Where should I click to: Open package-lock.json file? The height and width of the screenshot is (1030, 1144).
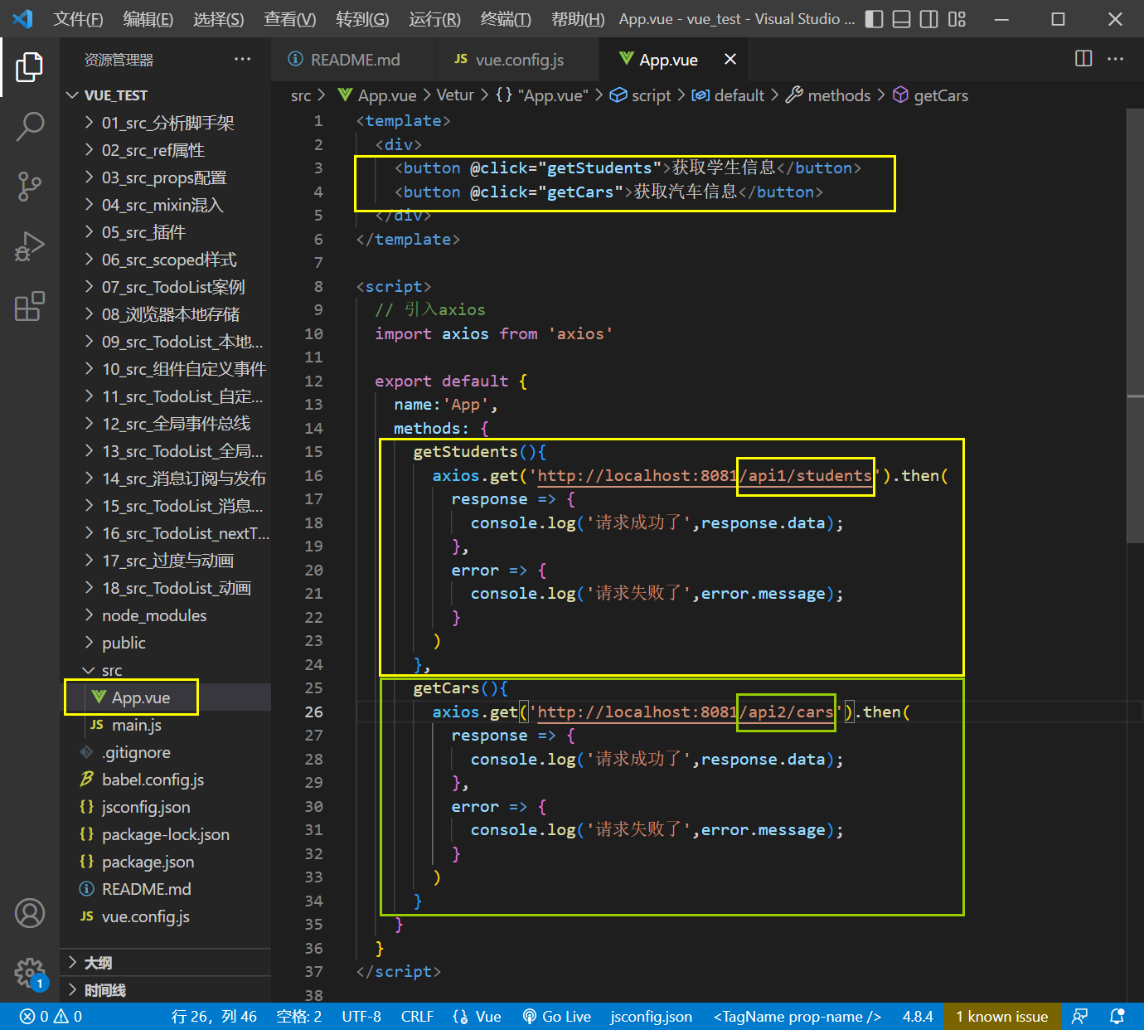(166, 834)
